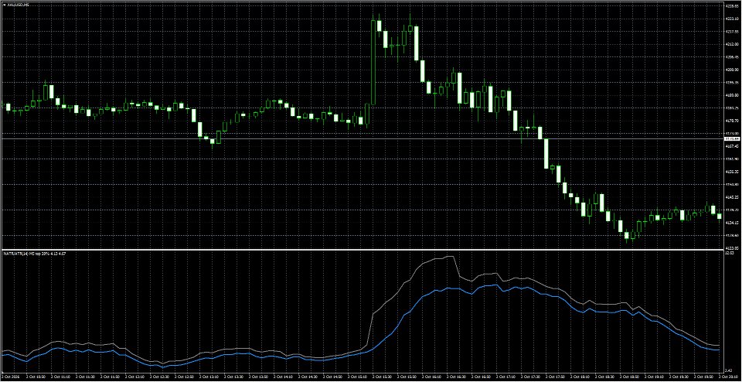This screenshot has width=742, height=382.
Task: Click the 4228.65 top price scale value
Action: coord(732,6)
